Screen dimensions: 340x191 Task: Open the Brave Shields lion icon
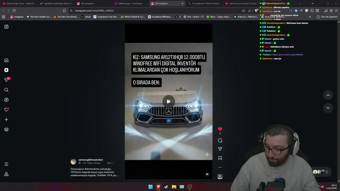[x=256, y=11]
